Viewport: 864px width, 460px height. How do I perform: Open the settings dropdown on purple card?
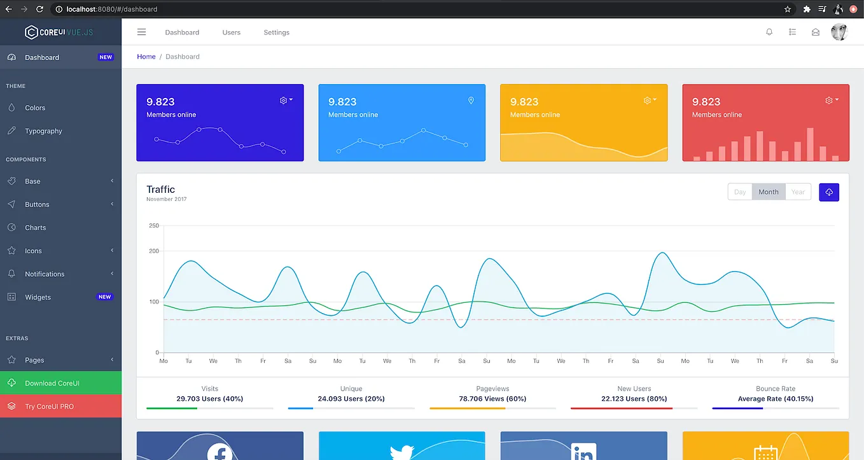(x=284, y=100)
